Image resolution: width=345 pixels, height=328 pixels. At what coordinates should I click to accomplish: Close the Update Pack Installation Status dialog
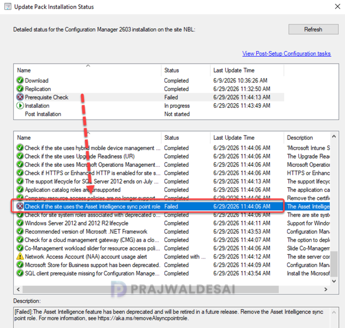tap(338, 7)
